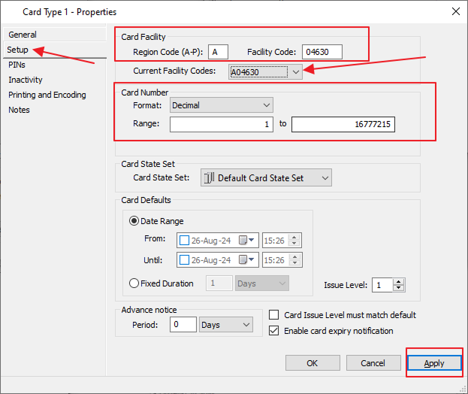The height and width of the screenshot is (394, 468).
Task: Close the Card Type Properties dialog
Action: point(454,11)
